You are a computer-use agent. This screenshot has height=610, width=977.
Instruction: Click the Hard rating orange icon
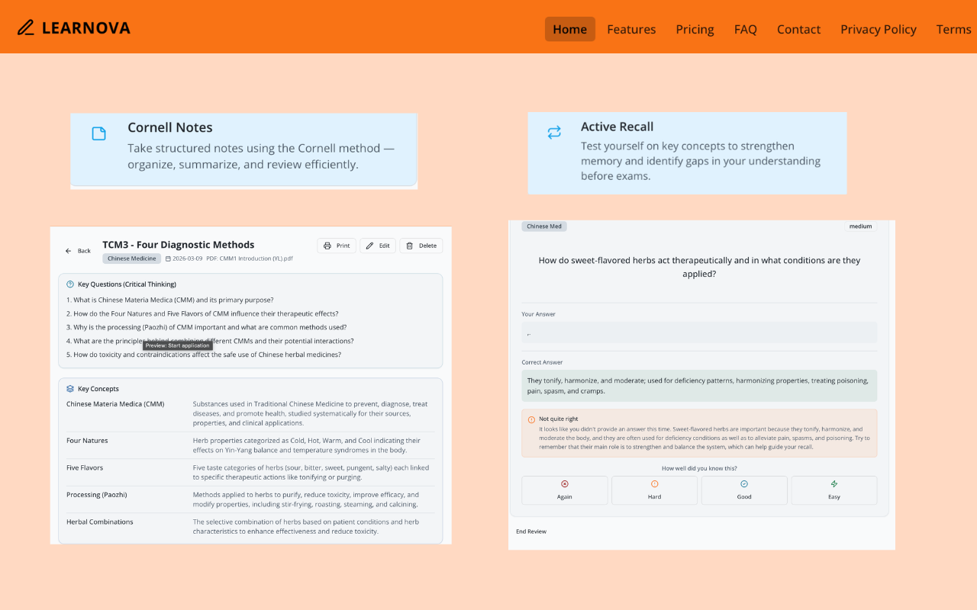[654, 484]
